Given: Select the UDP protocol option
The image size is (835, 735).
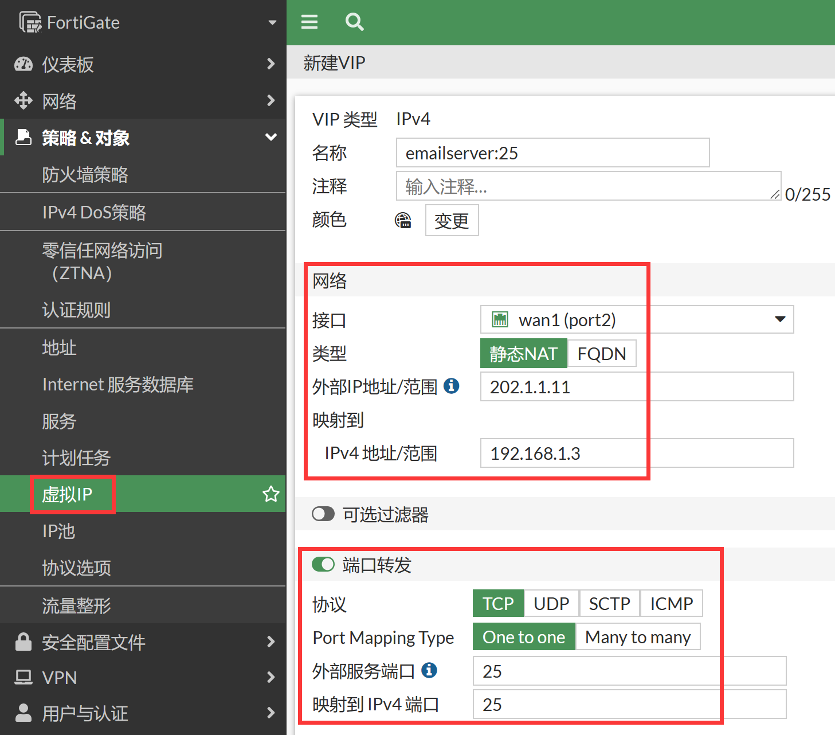Looking at the screenshot, I should 551,604.
